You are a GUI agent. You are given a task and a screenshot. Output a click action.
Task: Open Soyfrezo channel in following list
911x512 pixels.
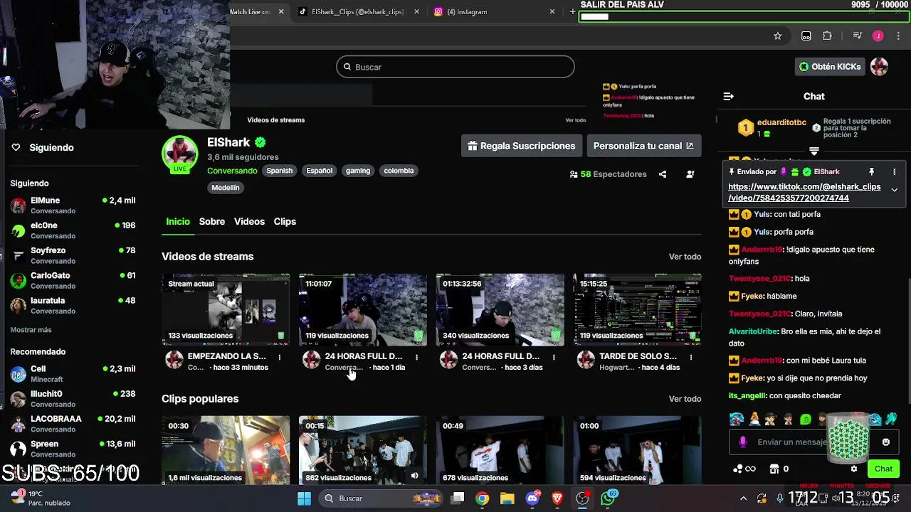pyautogui.click(x=73, y=255)
